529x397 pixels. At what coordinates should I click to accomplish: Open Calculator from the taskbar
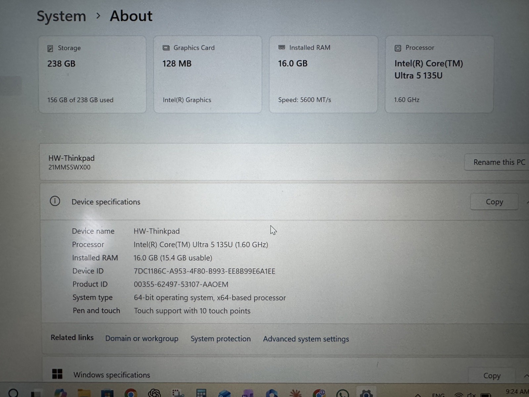tap(201, 393)
